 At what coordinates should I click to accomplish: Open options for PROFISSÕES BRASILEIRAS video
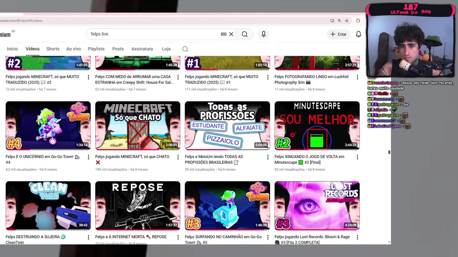pyautogui.click(x=268, y=157)
